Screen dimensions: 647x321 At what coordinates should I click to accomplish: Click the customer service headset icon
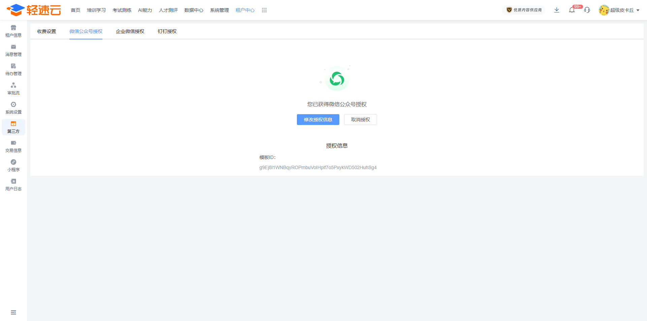pyautogui.click(x=587, y=10)
